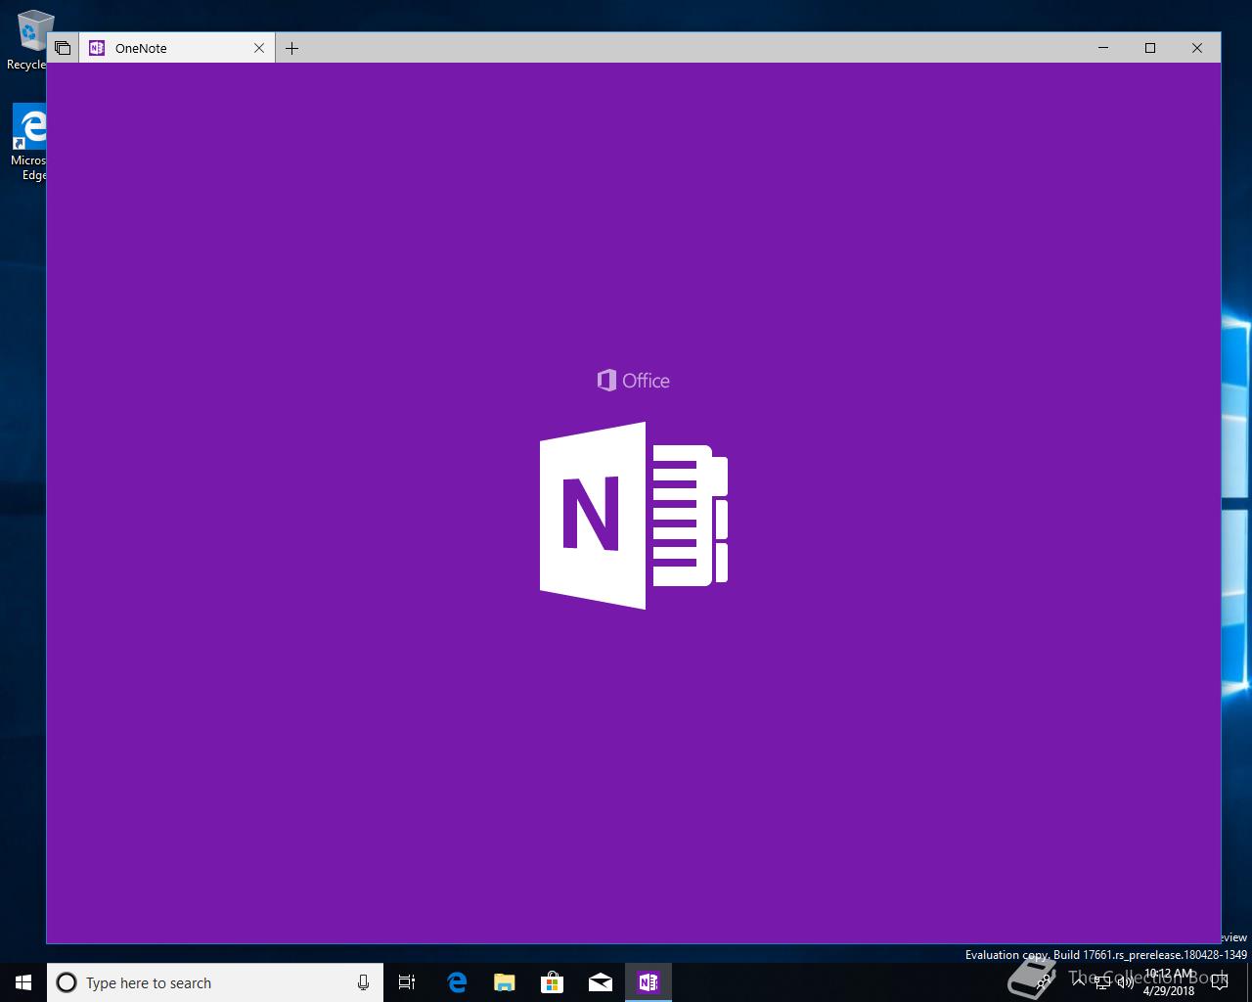Show hidden tray icons chevron
Viewport: 1252px width, 1002px height.
[1078, 982]
